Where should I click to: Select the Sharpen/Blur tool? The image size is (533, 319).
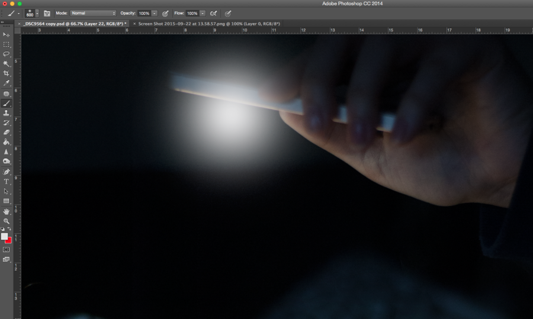(6, 152)
